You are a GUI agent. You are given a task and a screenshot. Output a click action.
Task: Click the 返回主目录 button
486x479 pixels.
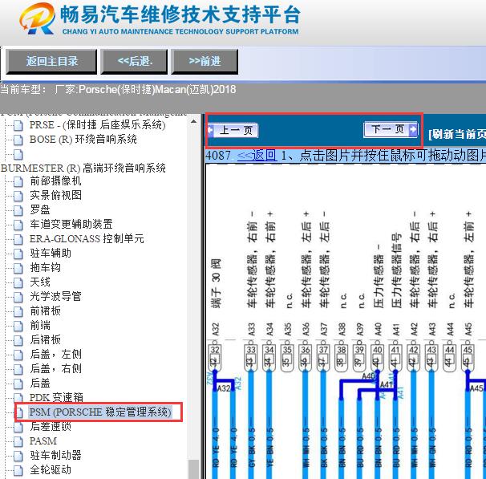click(x=51, y=62)
